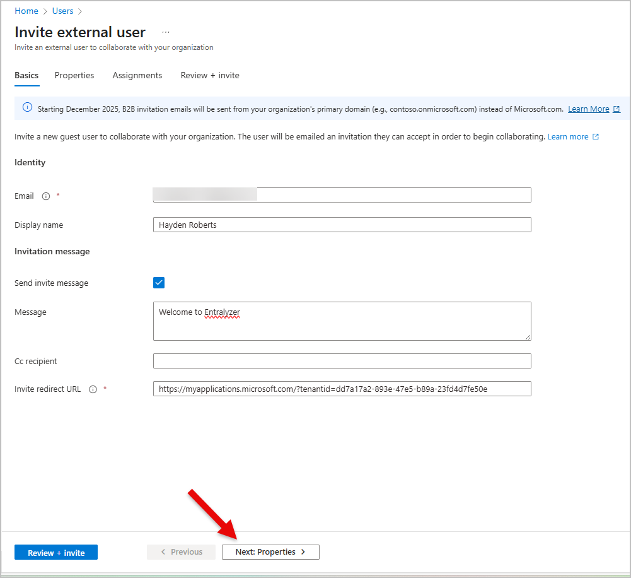The image size is (631, 578).
Task: Click the Cc recipient input field
Action: click(x=342, y=360)
